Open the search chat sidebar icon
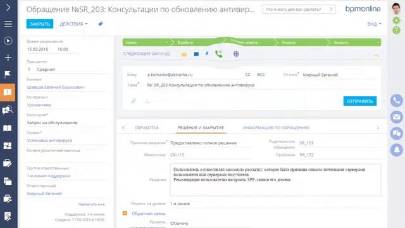The height and width of the screenshot is (228, 405). click(x=8, y=110)
